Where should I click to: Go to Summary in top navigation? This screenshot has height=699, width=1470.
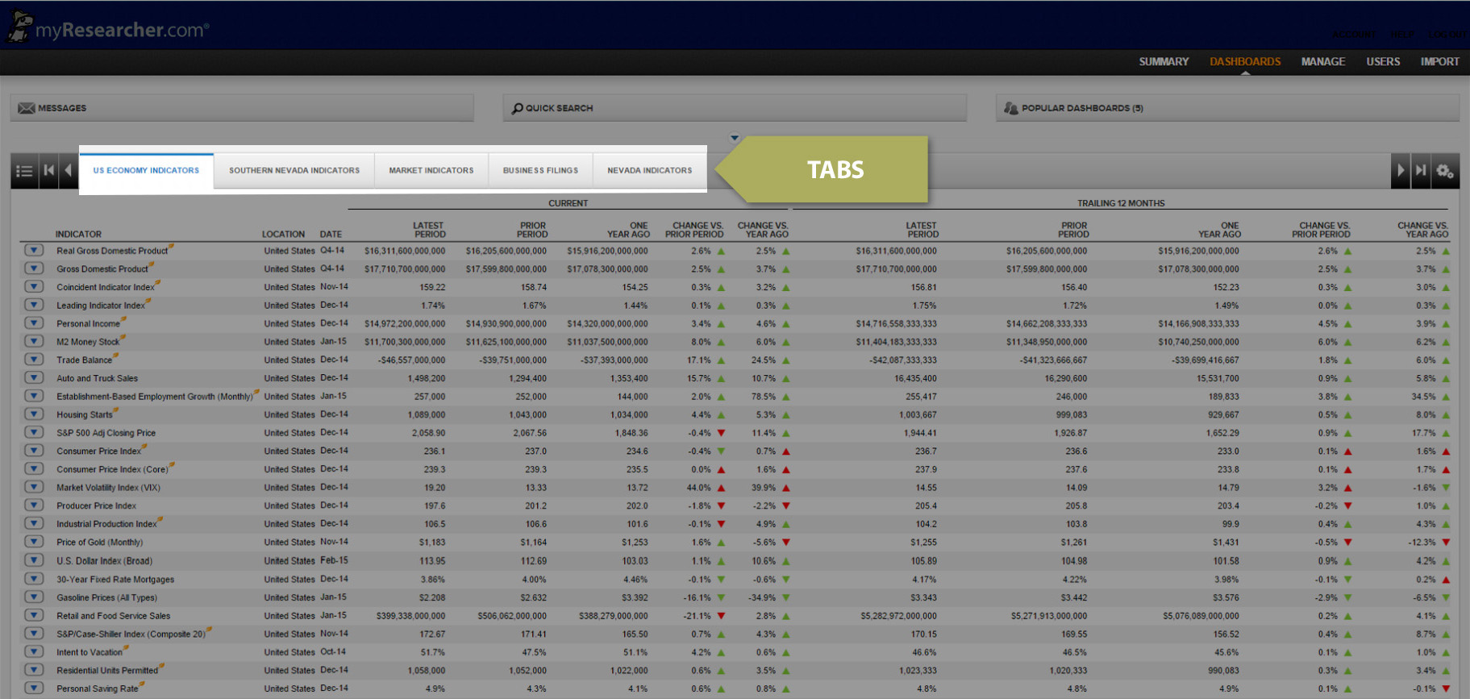pos(1164,61)
